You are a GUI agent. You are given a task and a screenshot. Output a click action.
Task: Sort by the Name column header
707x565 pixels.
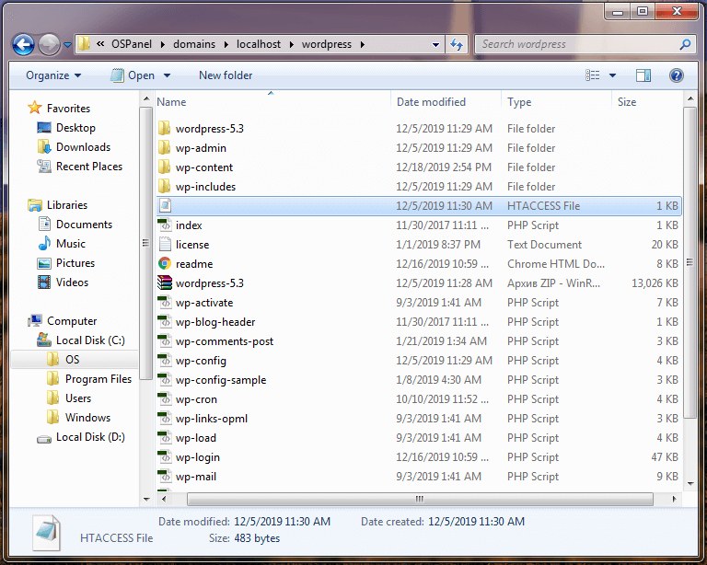tap(272, 102)
